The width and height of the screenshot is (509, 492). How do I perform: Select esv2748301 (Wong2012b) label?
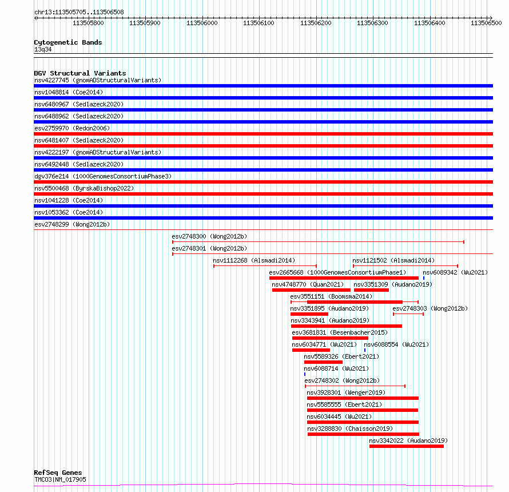pyautogui.click(x=209, y=248)
